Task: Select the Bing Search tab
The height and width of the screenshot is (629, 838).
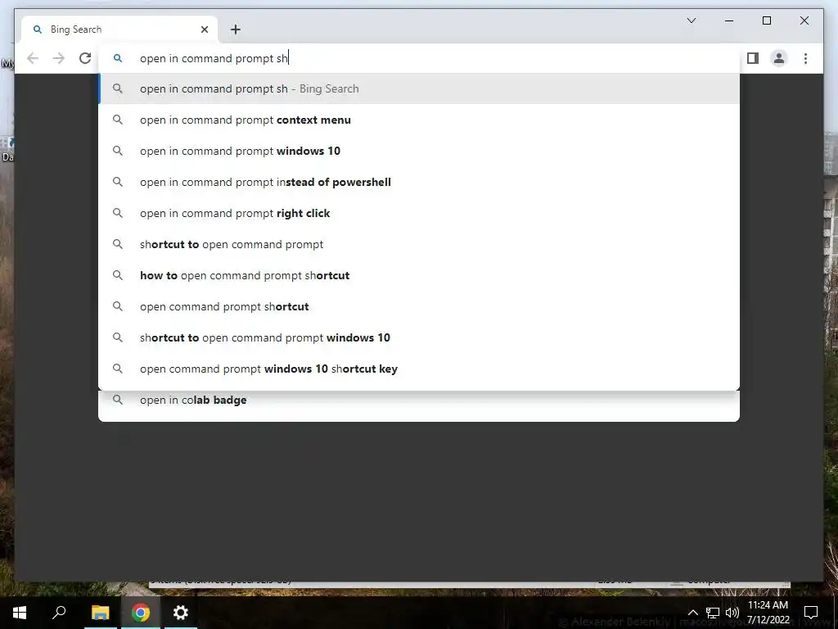Action: (x=119, y=29)
